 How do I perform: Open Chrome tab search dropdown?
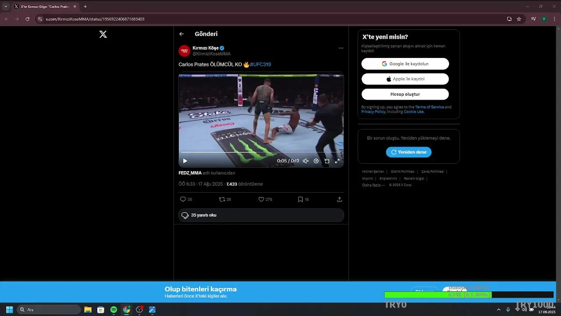pos(6,7)
